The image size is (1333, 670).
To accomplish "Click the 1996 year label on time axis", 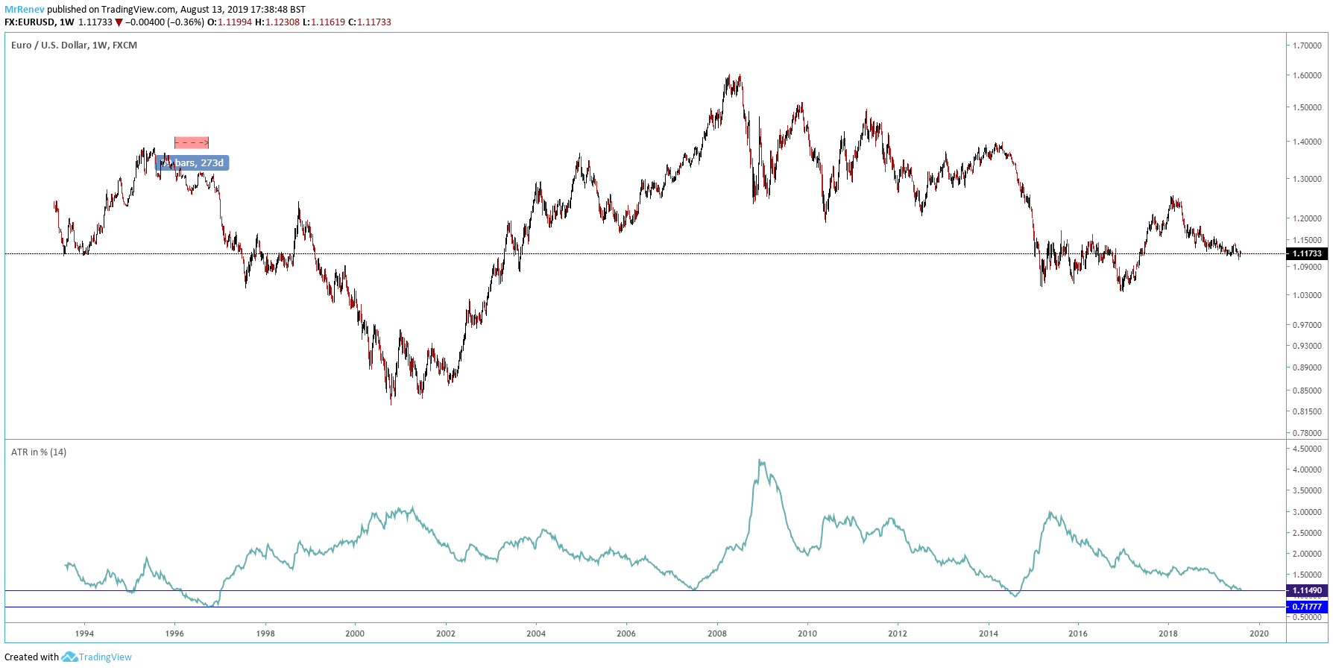I will pos(174,633).
